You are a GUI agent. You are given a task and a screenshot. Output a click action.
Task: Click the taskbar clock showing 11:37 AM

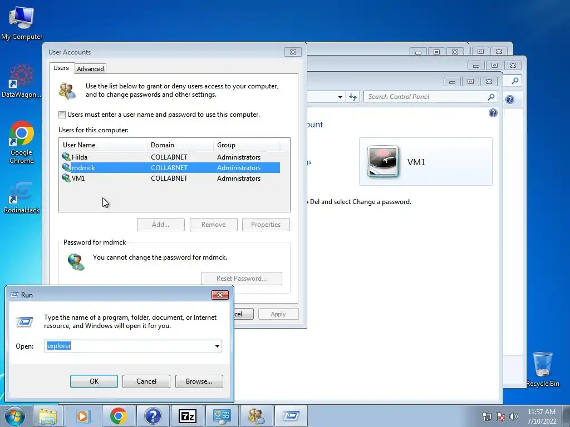click(542, 416)
